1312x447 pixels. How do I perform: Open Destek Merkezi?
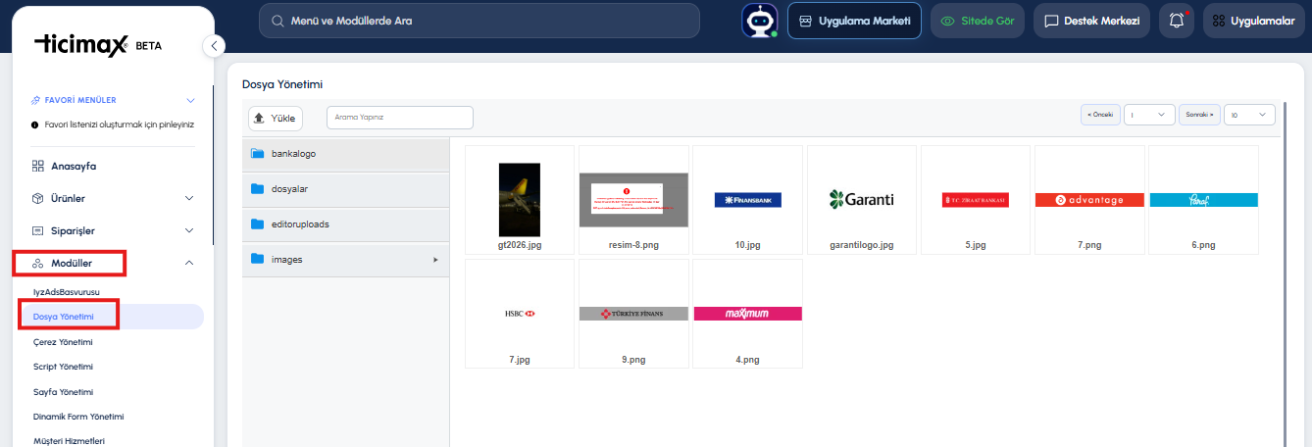pyautogui.click(x=1092, y=21)
